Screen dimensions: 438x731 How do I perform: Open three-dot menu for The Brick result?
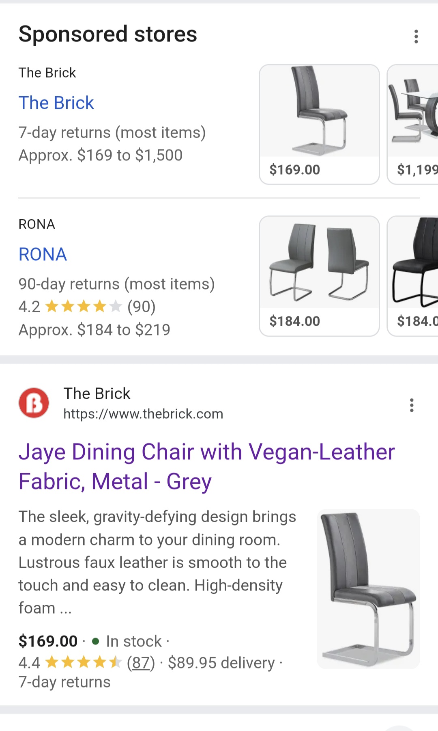click(x=411, y=405)
